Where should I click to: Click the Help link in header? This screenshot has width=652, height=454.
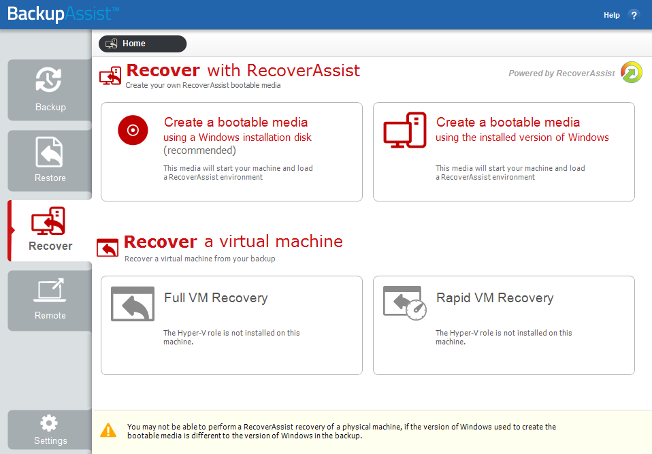click(612, 16)
